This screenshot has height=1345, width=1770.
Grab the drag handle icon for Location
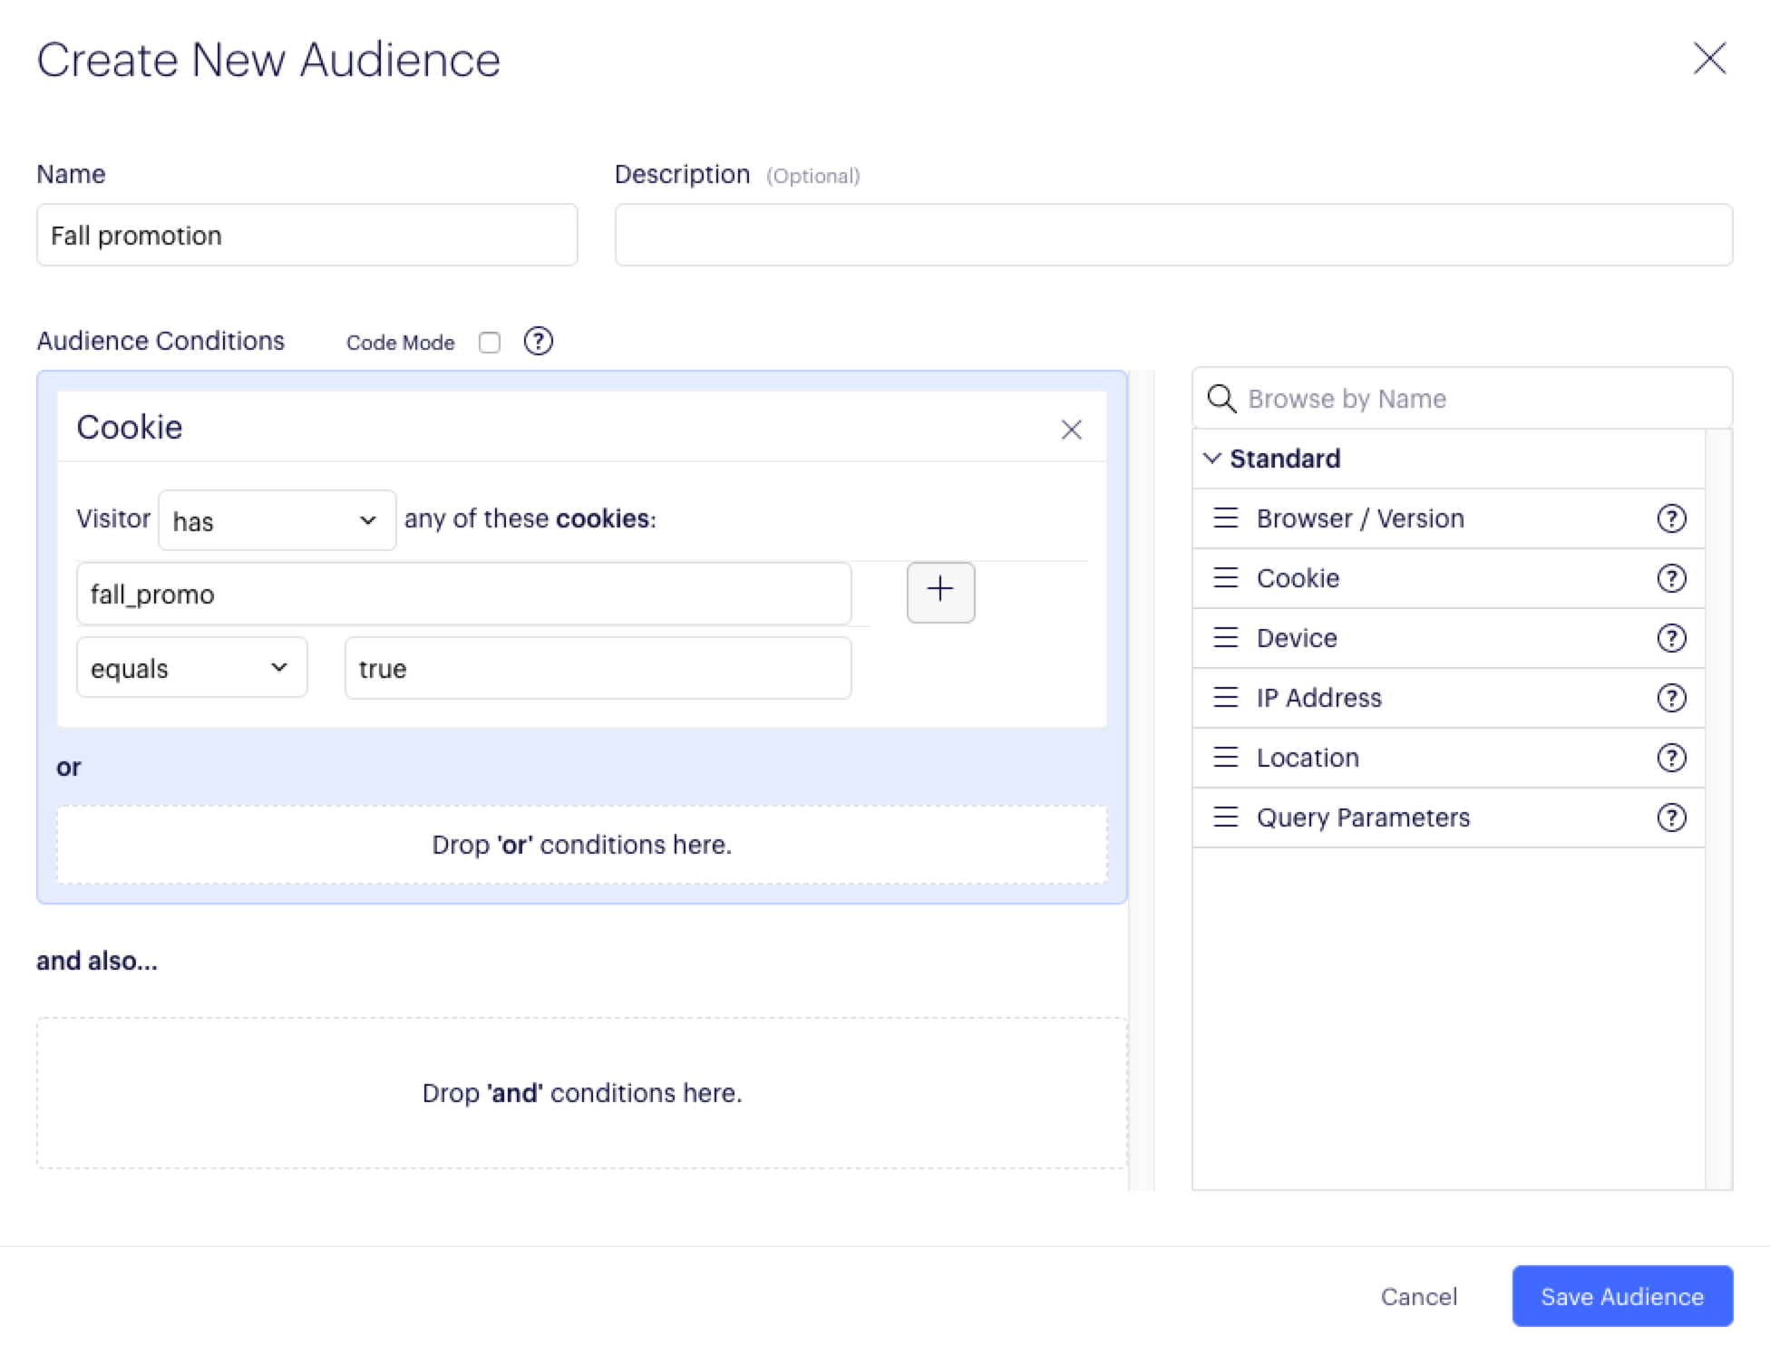pos(1225,758)
